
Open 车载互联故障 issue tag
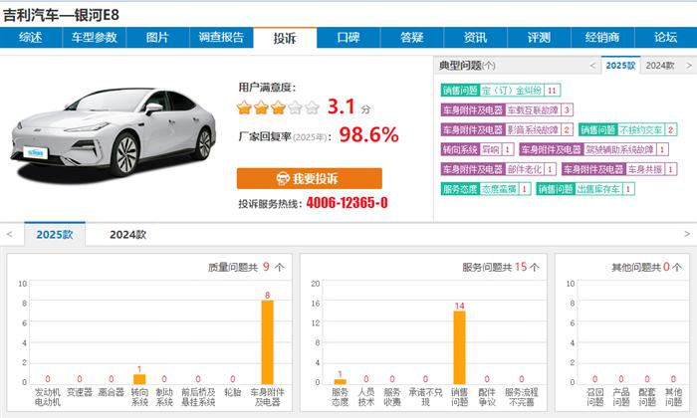pyautogui.click(x=507, y=109)
